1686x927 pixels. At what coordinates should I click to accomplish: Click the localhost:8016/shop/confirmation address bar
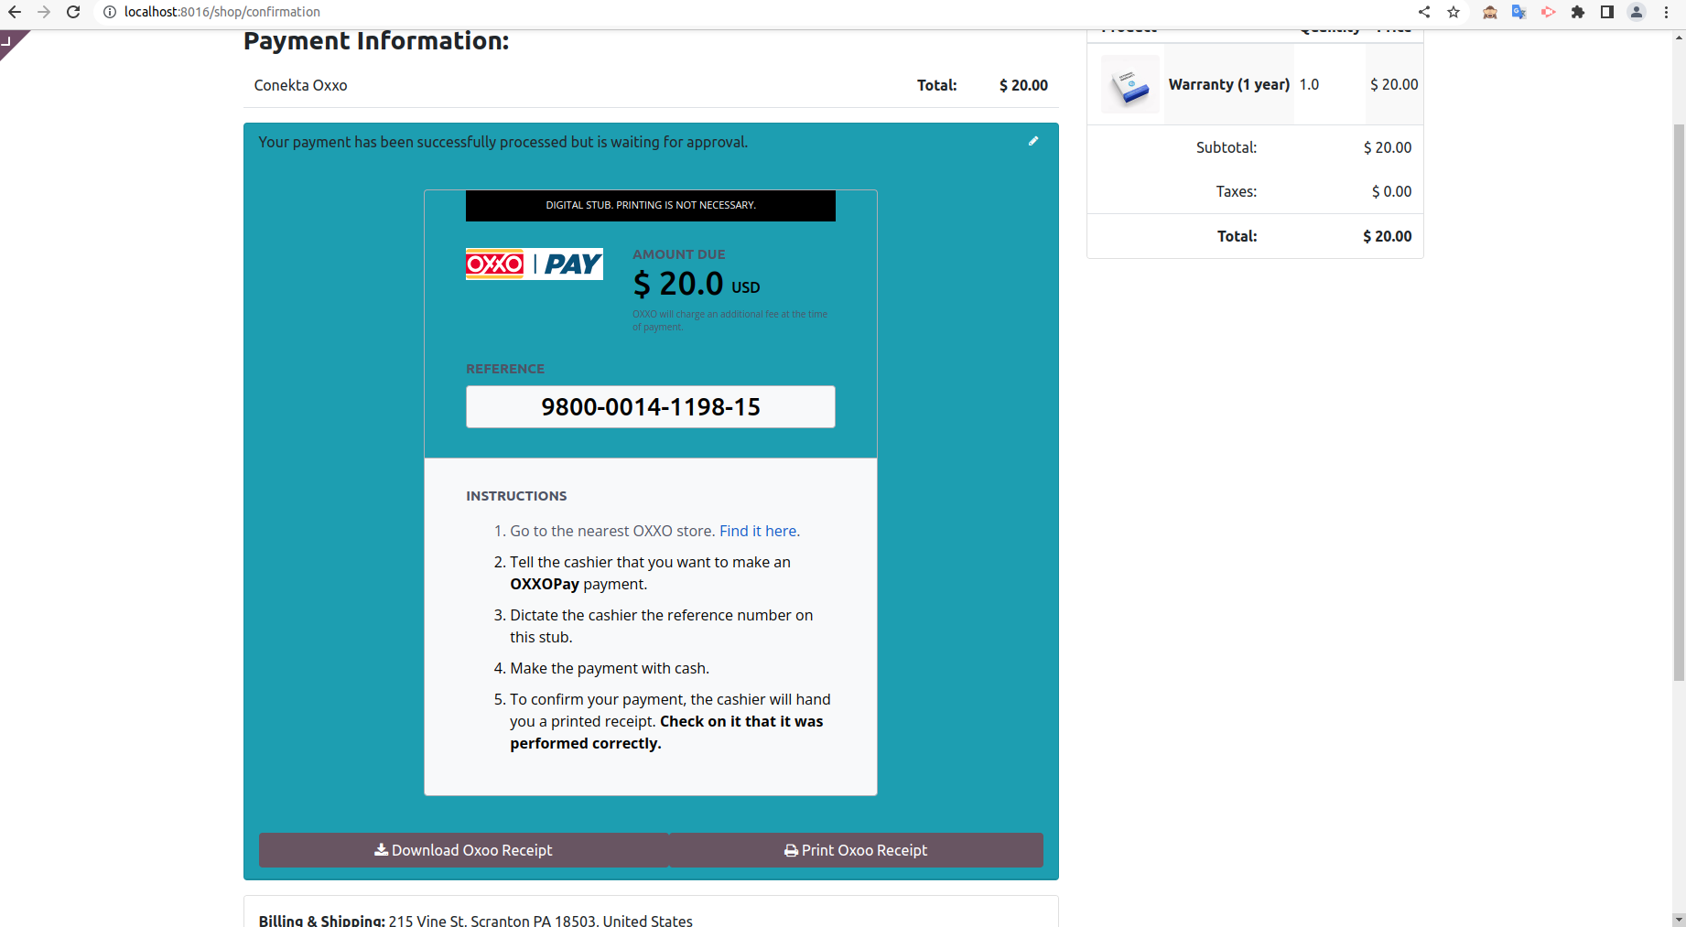(x=222, y=12)
